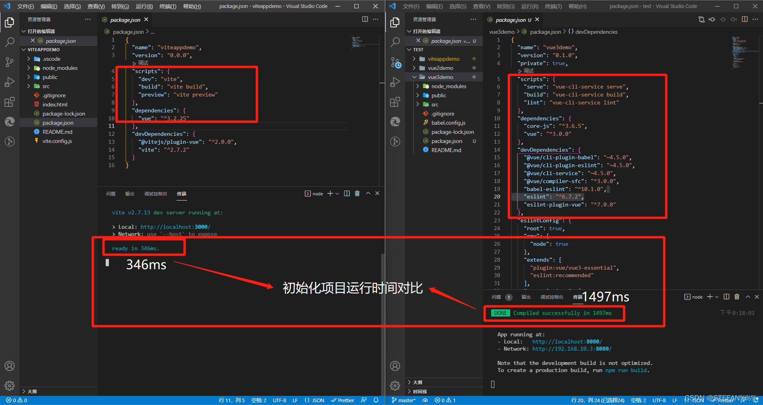Expand node_modules folder in left explorer

[x=59, y=68]
